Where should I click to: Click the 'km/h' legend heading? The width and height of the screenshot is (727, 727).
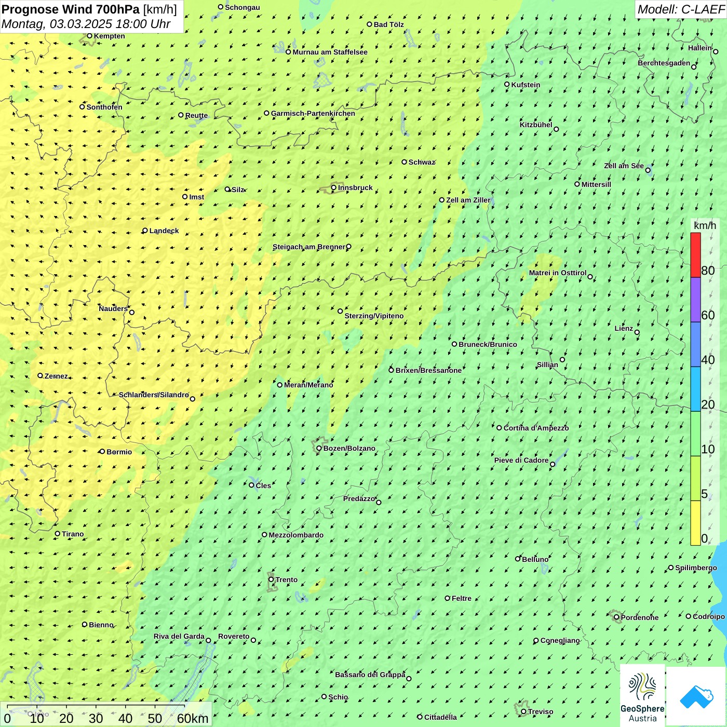point(705,225)
